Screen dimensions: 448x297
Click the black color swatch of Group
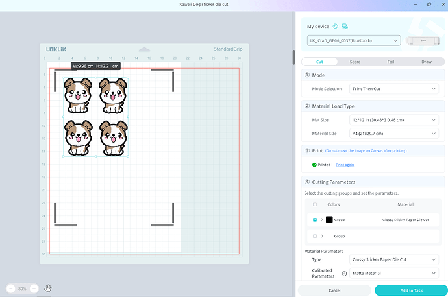pyautogui.click(x=329, y=220)
